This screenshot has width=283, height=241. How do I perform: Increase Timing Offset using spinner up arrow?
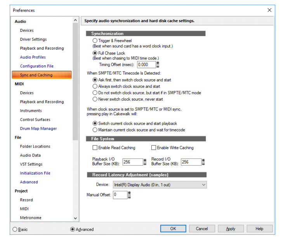pos(158,63)
